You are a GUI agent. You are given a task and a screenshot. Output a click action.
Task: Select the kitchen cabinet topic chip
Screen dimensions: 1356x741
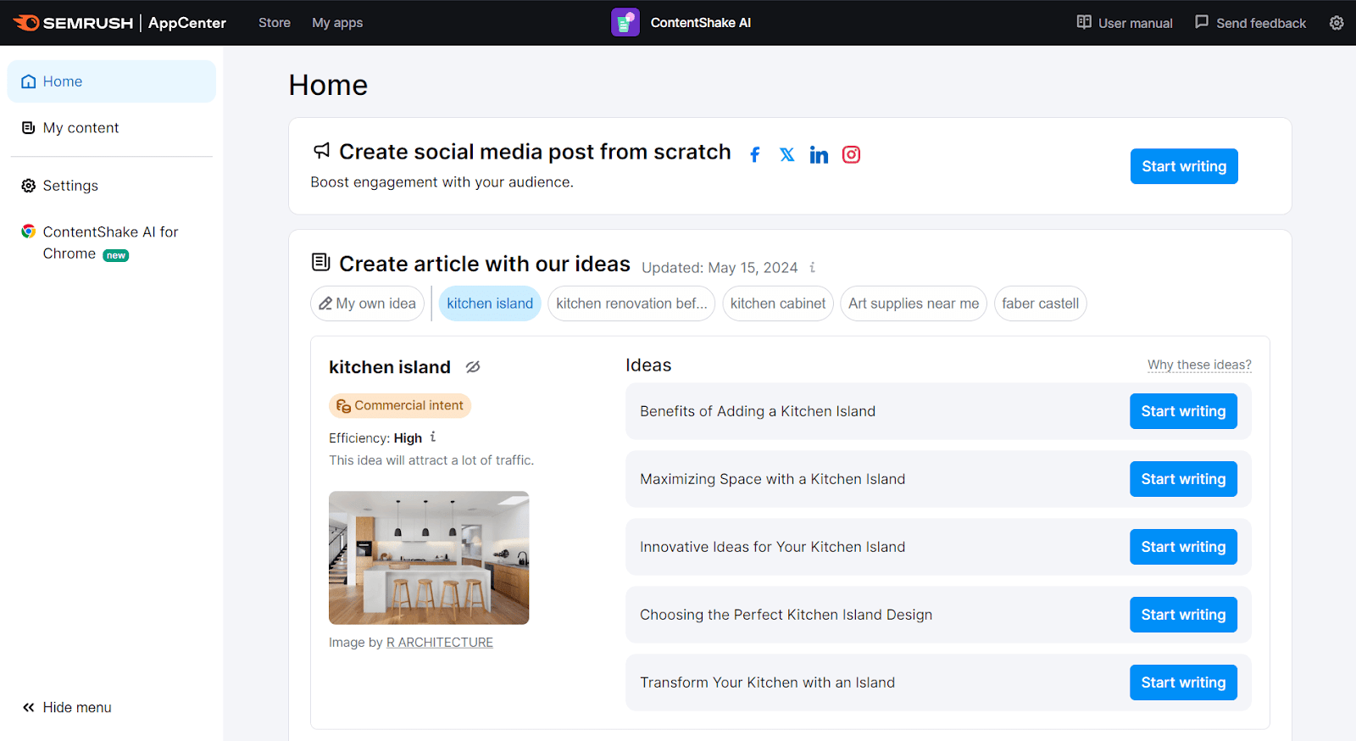pos(778,304)
